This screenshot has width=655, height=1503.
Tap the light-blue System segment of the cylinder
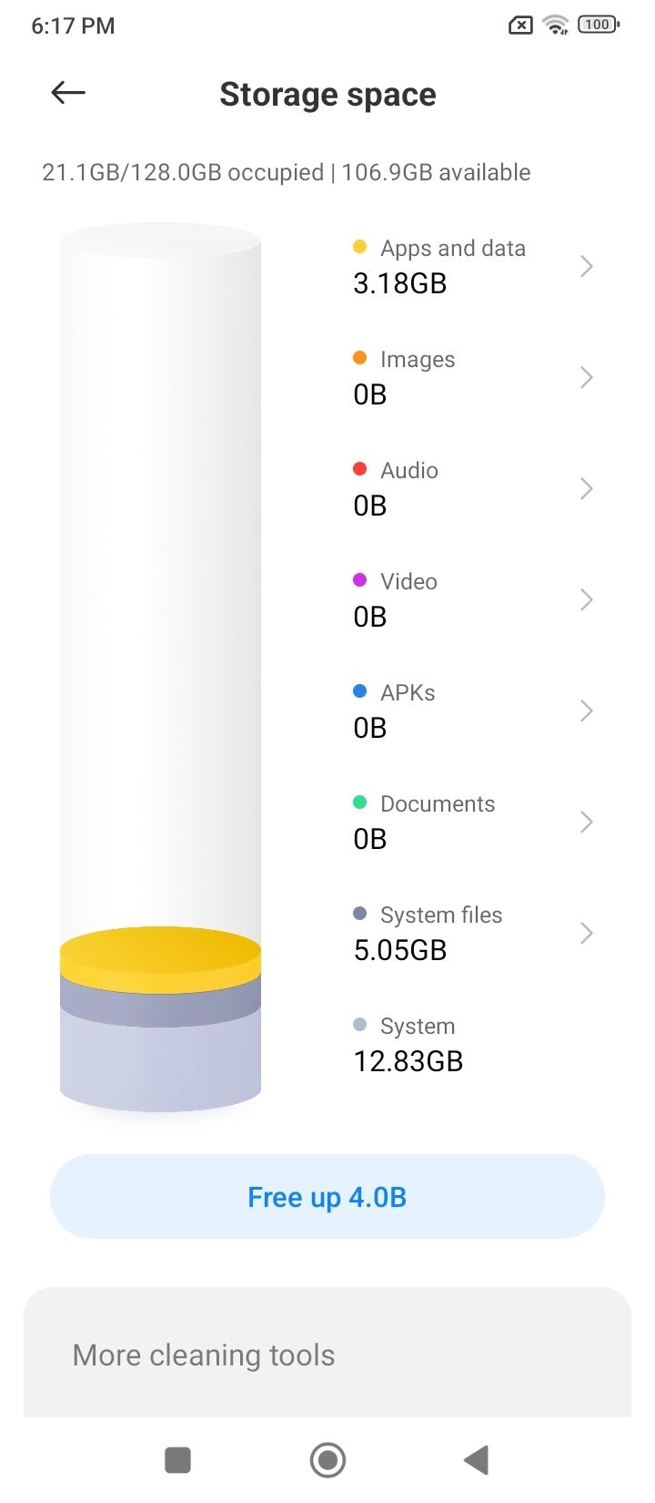[x=160, y=1061]
